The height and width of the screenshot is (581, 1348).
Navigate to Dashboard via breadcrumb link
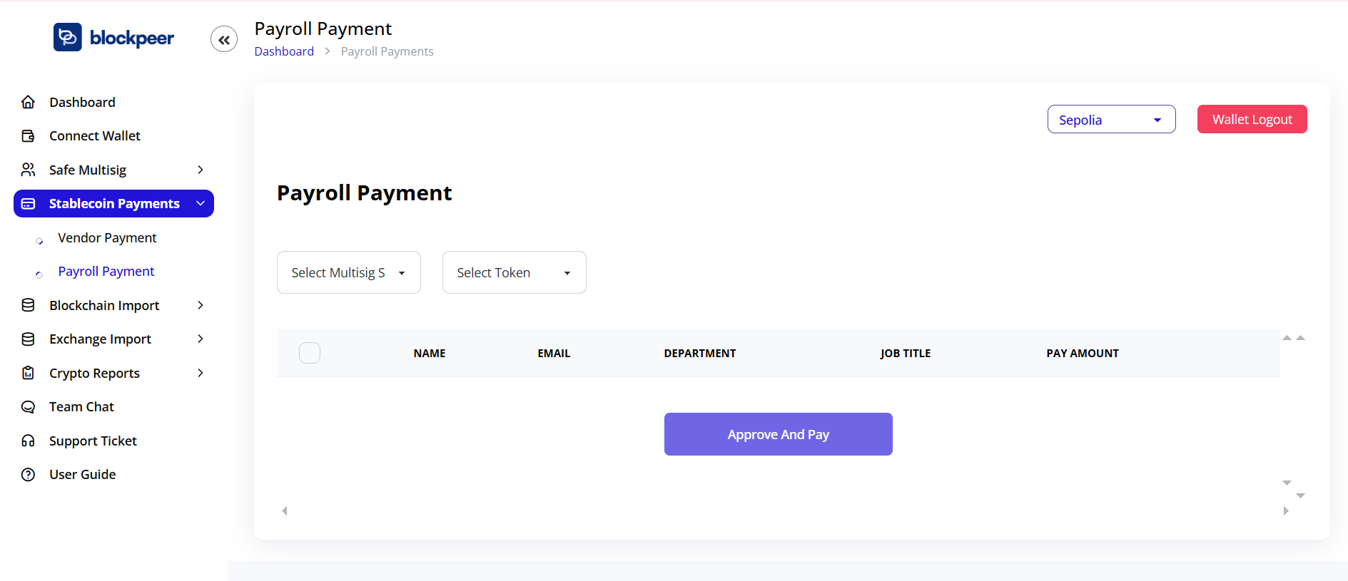(284, 51)
